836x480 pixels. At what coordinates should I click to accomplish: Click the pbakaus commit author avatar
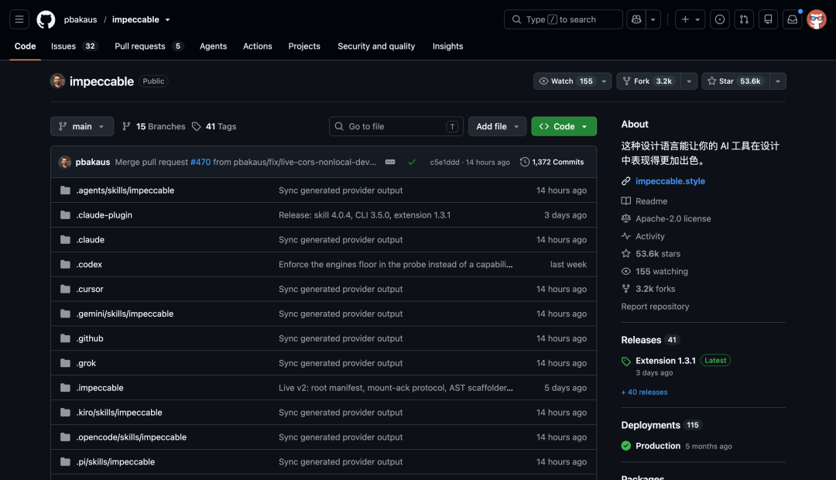[x=65, y=162]
